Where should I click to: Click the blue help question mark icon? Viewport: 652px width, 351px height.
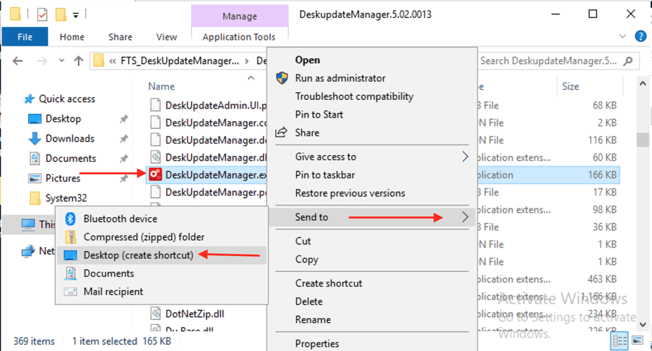click(640, 36)
